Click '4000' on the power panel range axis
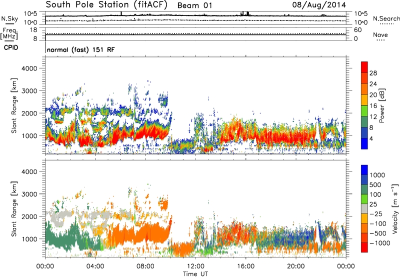400x277 pixels. click(29, 68)
